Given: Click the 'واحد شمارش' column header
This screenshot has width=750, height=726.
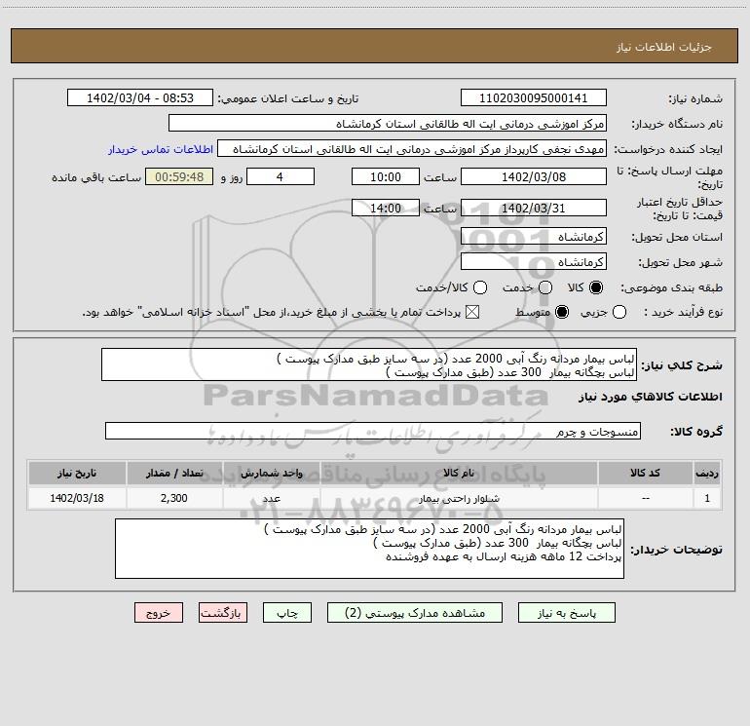Looking at the screenshot, I should click(271, 473).
